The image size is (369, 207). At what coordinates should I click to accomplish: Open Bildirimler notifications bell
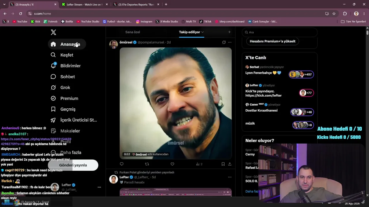point(53,66)
